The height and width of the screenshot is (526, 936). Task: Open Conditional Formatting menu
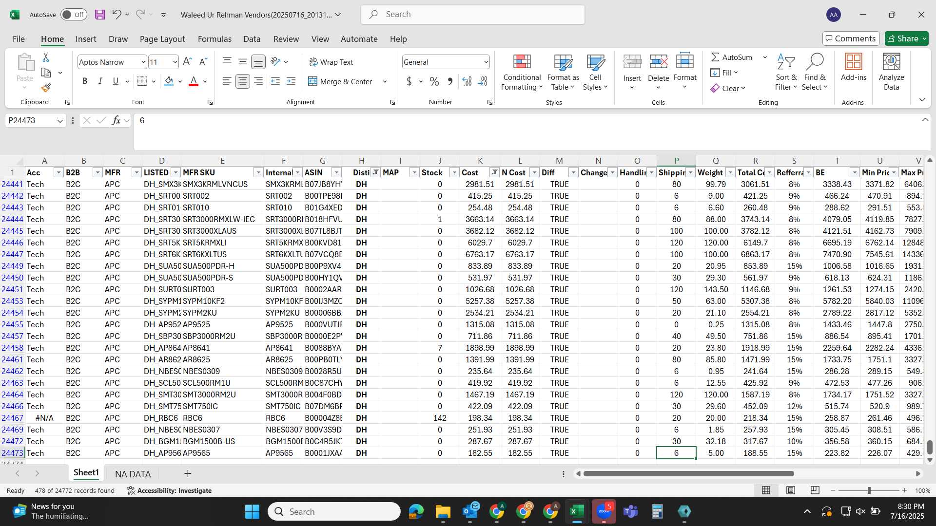point(522,72)
